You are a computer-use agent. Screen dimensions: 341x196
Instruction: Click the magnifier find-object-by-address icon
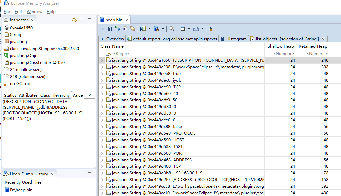172,29
